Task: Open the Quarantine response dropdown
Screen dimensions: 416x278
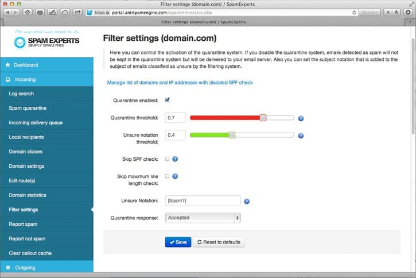Action: [x=203, y=218]
